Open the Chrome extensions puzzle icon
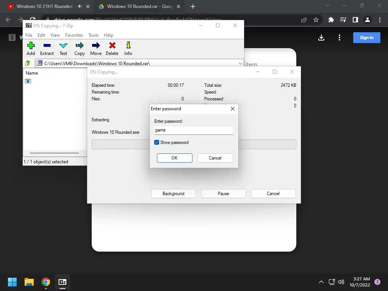 point(331,20)
